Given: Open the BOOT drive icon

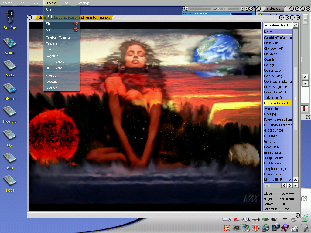Looking at the screenshot, I should (x=10, y=184).
